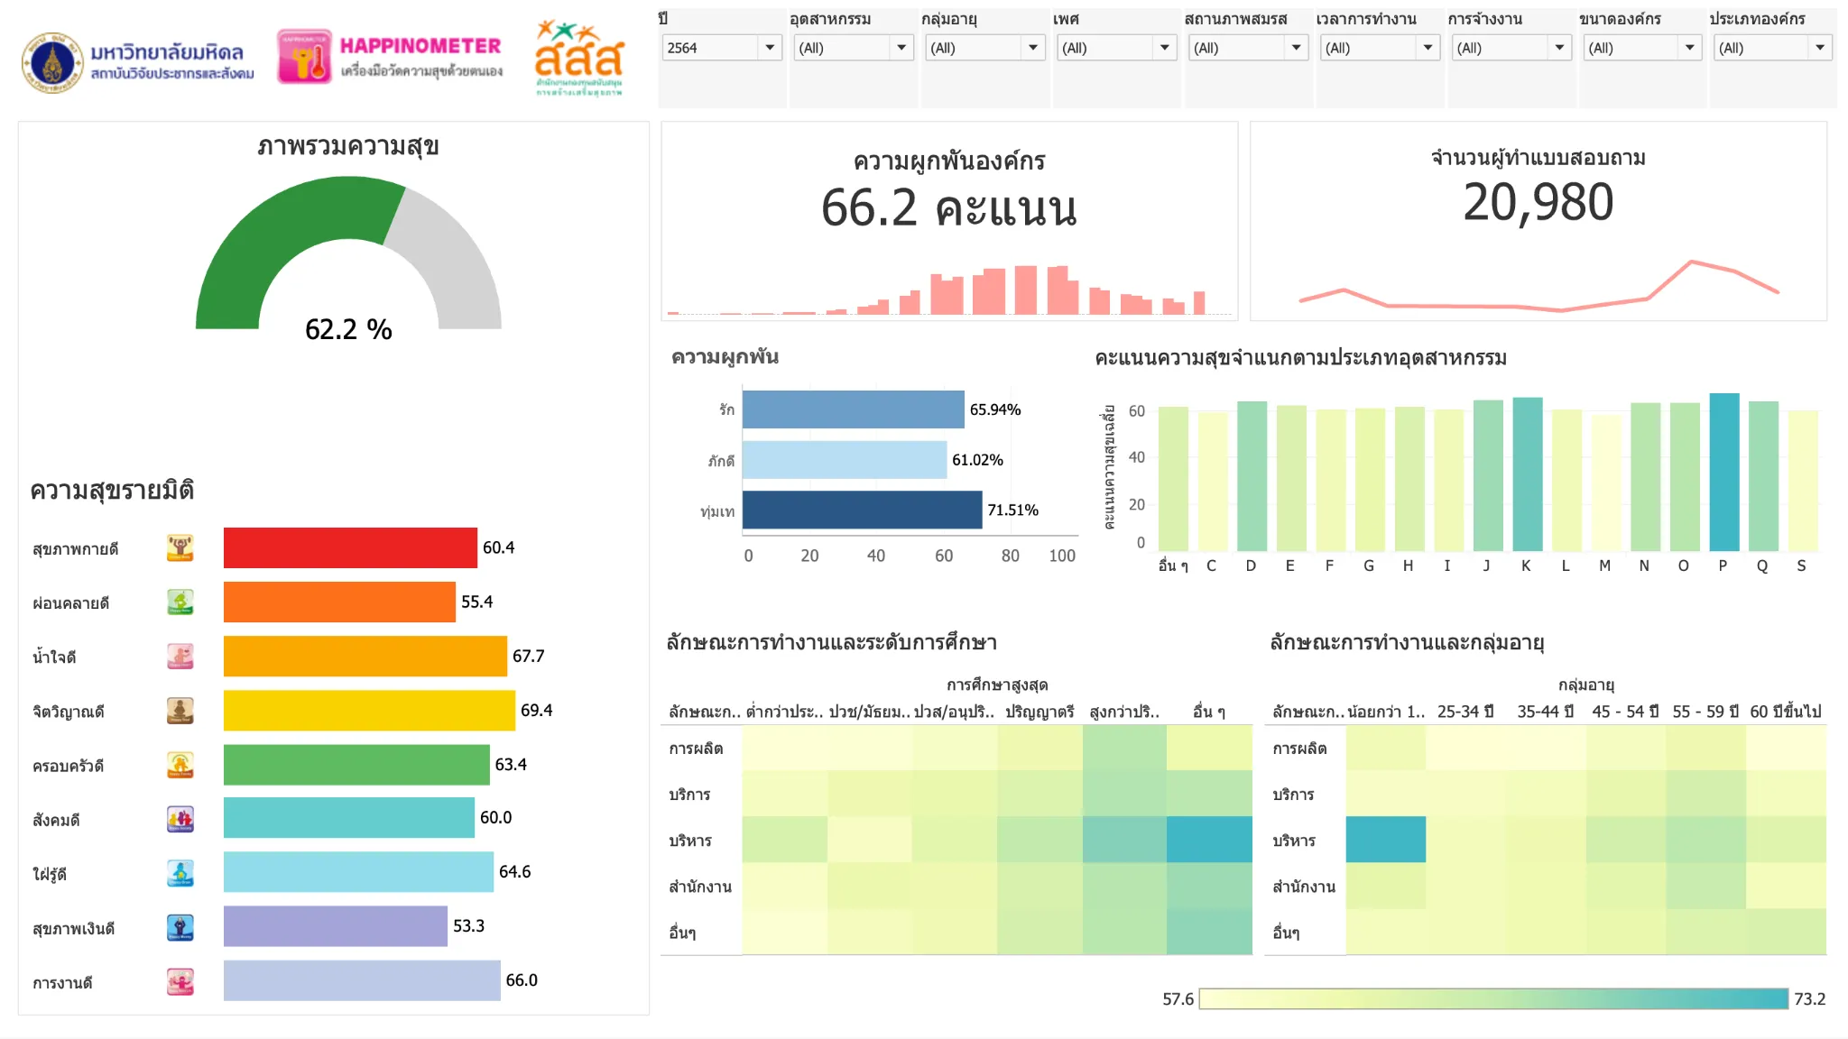Screen dimensions: 1848x1039
Task: Click the สุขภาพเงินดี money icon
Action: point(180,926)
